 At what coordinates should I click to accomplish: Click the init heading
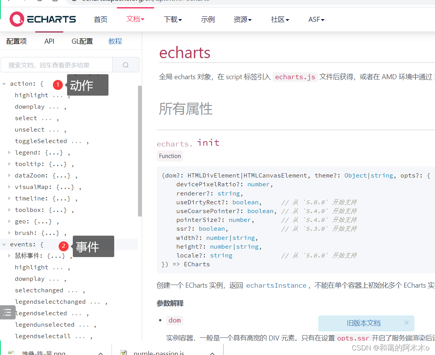click(208, 143)
